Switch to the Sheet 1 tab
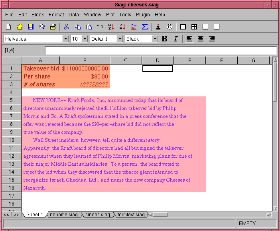The width and height of the screenshot is (280, 231). tap(34, 214)
